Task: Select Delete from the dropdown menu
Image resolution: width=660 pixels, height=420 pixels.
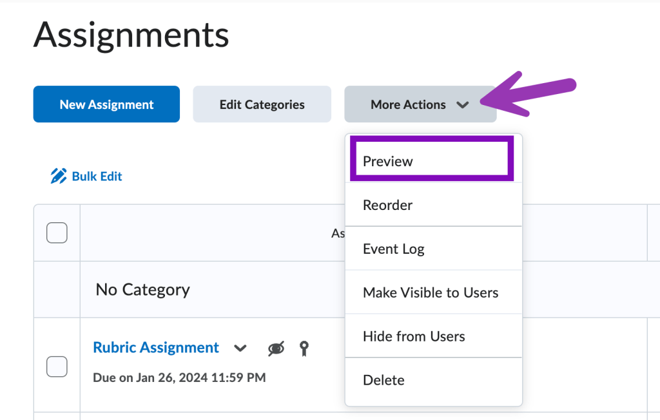Action: pyautogui.click(x=433, y=380)
